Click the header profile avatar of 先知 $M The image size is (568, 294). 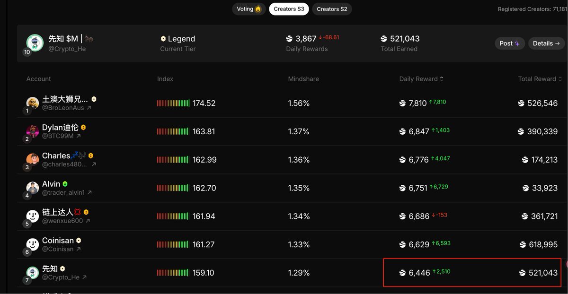pyautogui.click(x=35, y=43)
